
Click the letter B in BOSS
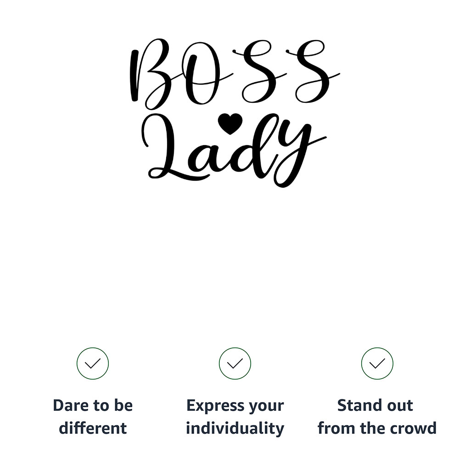click(151, 73)
